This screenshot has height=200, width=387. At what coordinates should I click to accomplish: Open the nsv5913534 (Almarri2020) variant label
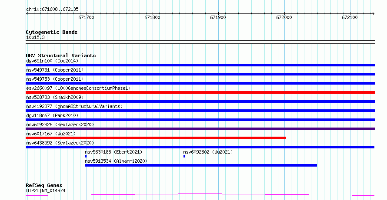tap(116, 161)
